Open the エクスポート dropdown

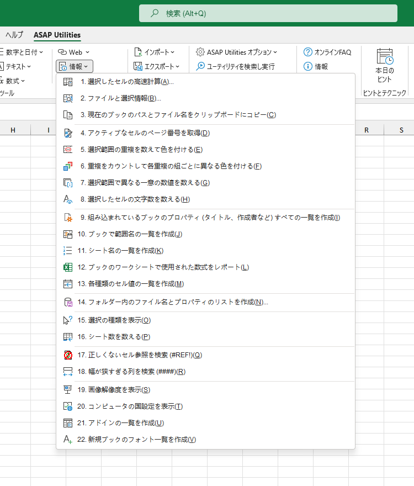[x=156, y=66]
